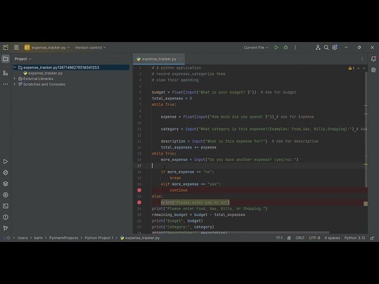Remove the breakpoint on line 21
Image resolution: width=379 pixels, height=284 pixels.
[139, 191]
